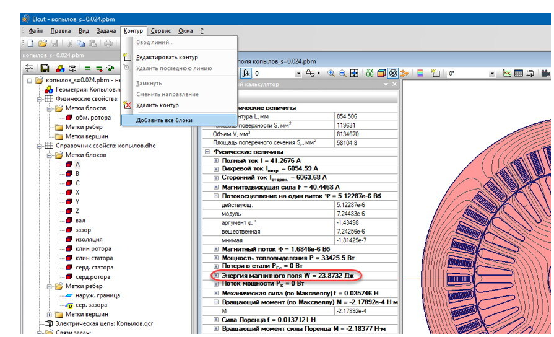554x337 pixels.
Task: Click the open folder toolbar icon
Action: [x=43, y=43]
